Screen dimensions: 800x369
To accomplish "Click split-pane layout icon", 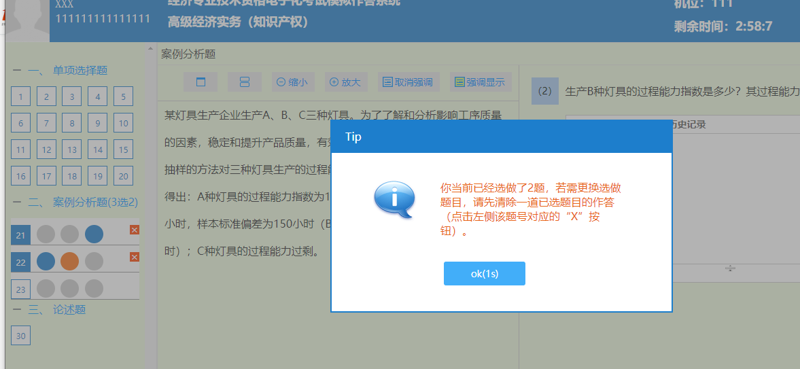I will 245,82.
